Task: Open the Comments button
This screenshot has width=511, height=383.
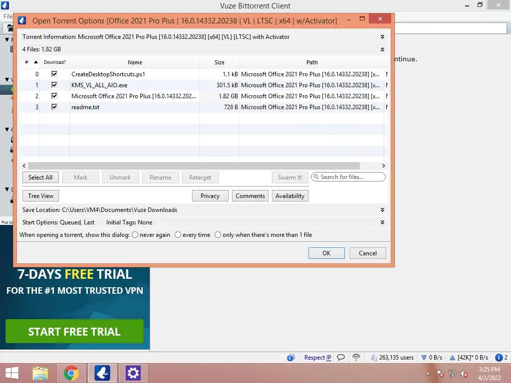Action: 250,195
